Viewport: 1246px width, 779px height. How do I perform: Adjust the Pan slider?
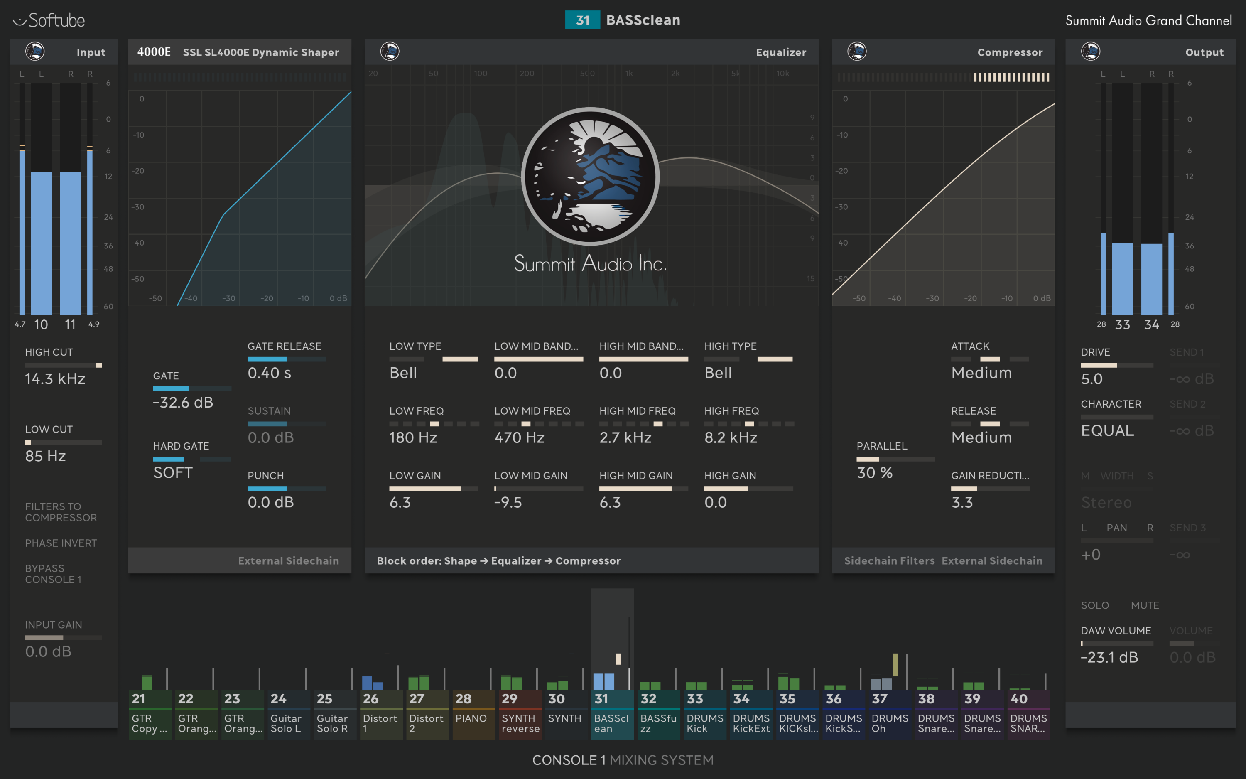(x=1117, y=541)
